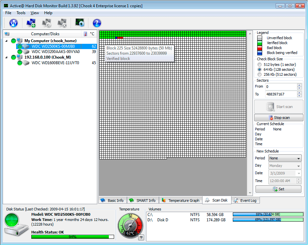Click the blue refresh toolbar icon
This screenshot has height=245, width=308.
click(14, 23)
